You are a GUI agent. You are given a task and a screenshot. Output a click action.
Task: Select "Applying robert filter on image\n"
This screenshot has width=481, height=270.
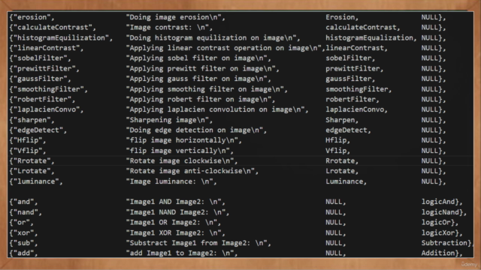[198, 99]
